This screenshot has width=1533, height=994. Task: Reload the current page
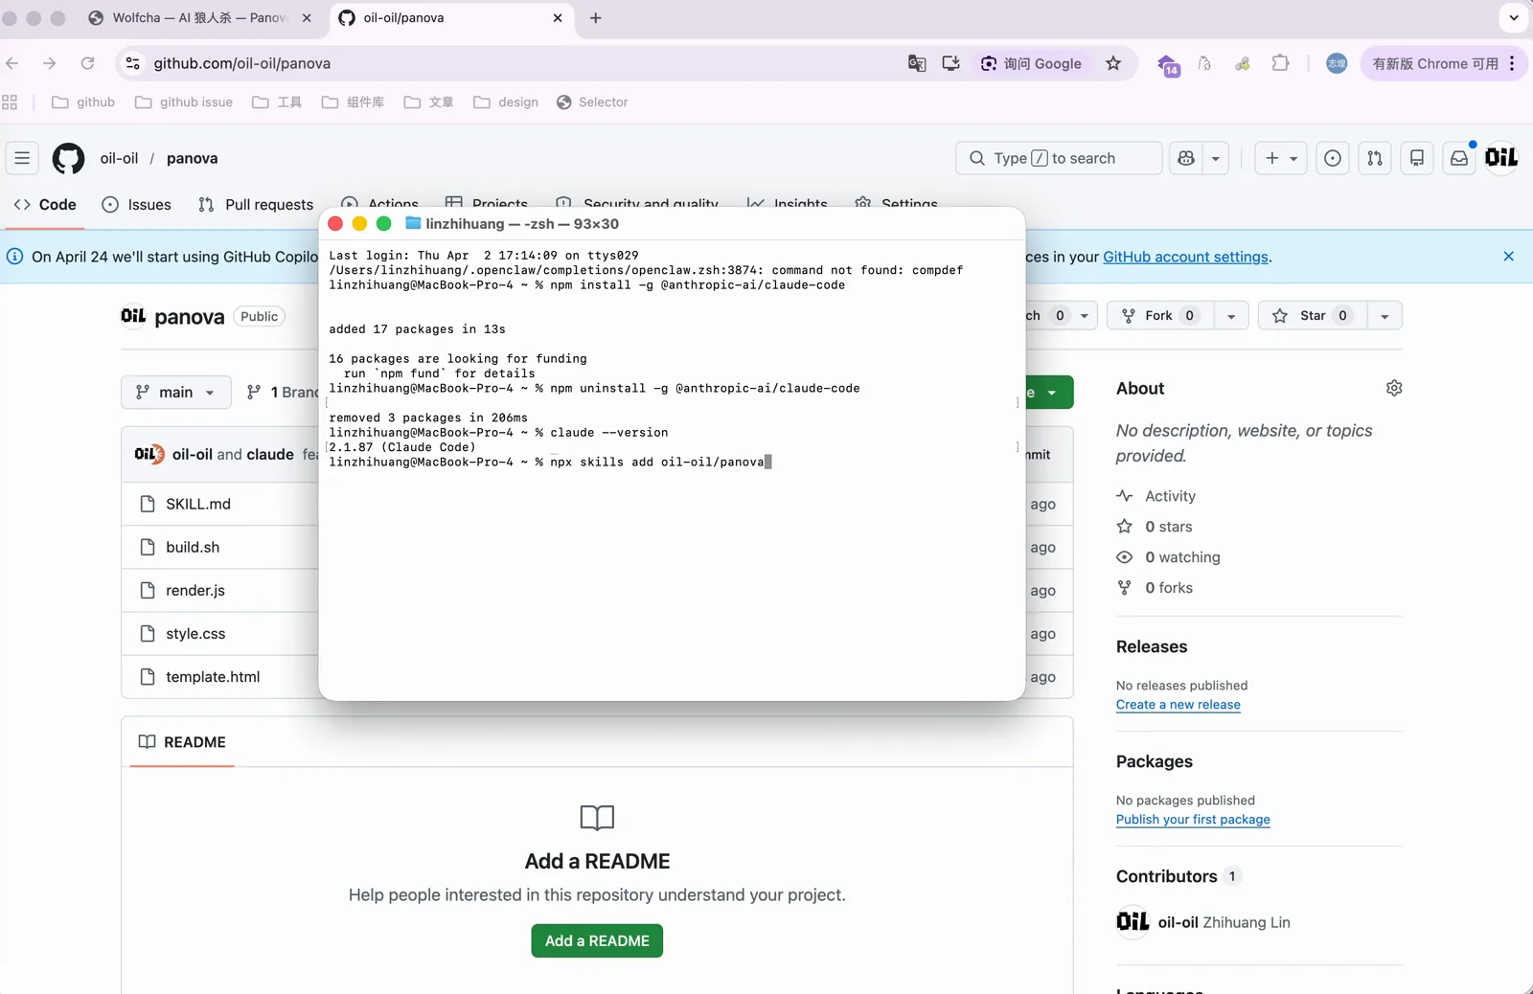(87, 63)
